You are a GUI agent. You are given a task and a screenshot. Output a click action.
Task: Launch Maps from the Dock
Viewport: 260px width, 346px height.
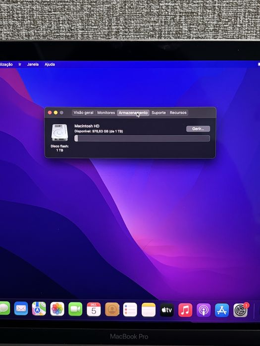coord(39,308)
